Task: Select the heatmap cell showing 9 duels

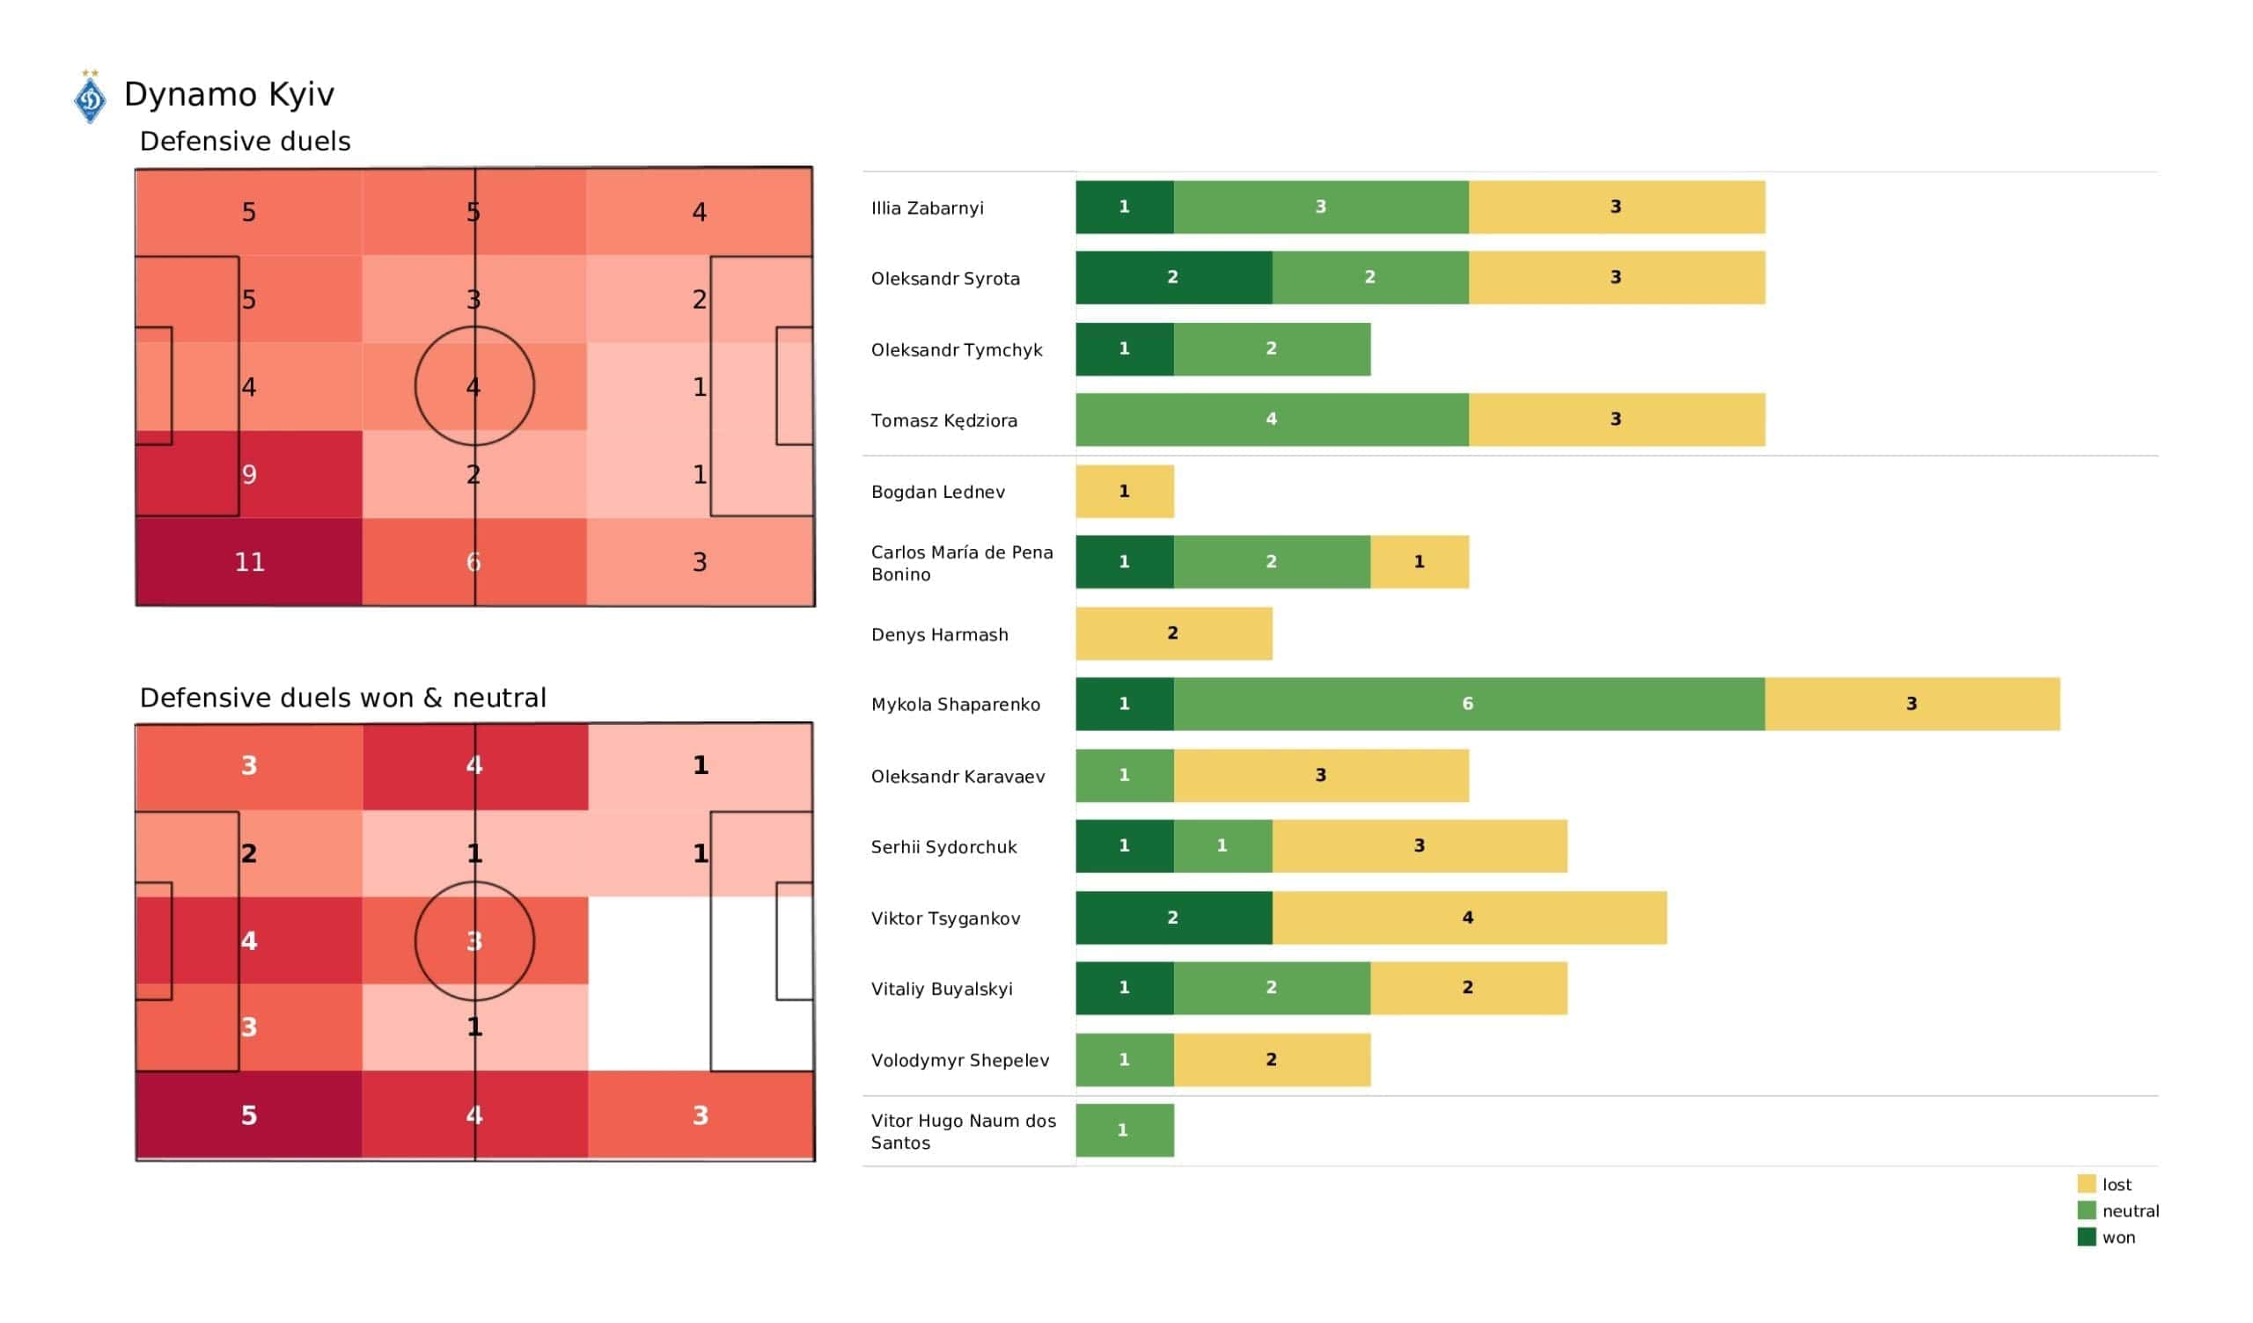Action: pyautogui.click(x=248, y=474)
